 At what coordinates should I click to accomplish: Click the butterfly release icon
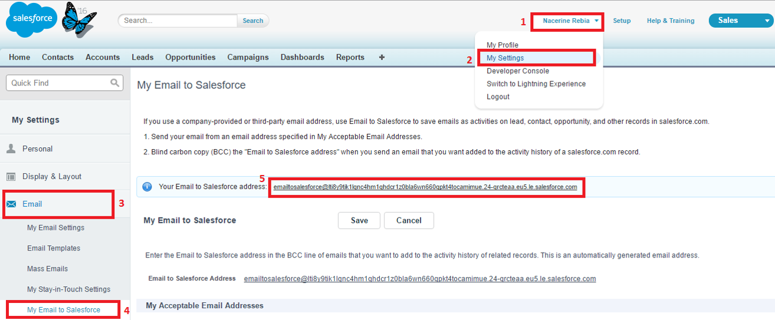click(78, 19)
